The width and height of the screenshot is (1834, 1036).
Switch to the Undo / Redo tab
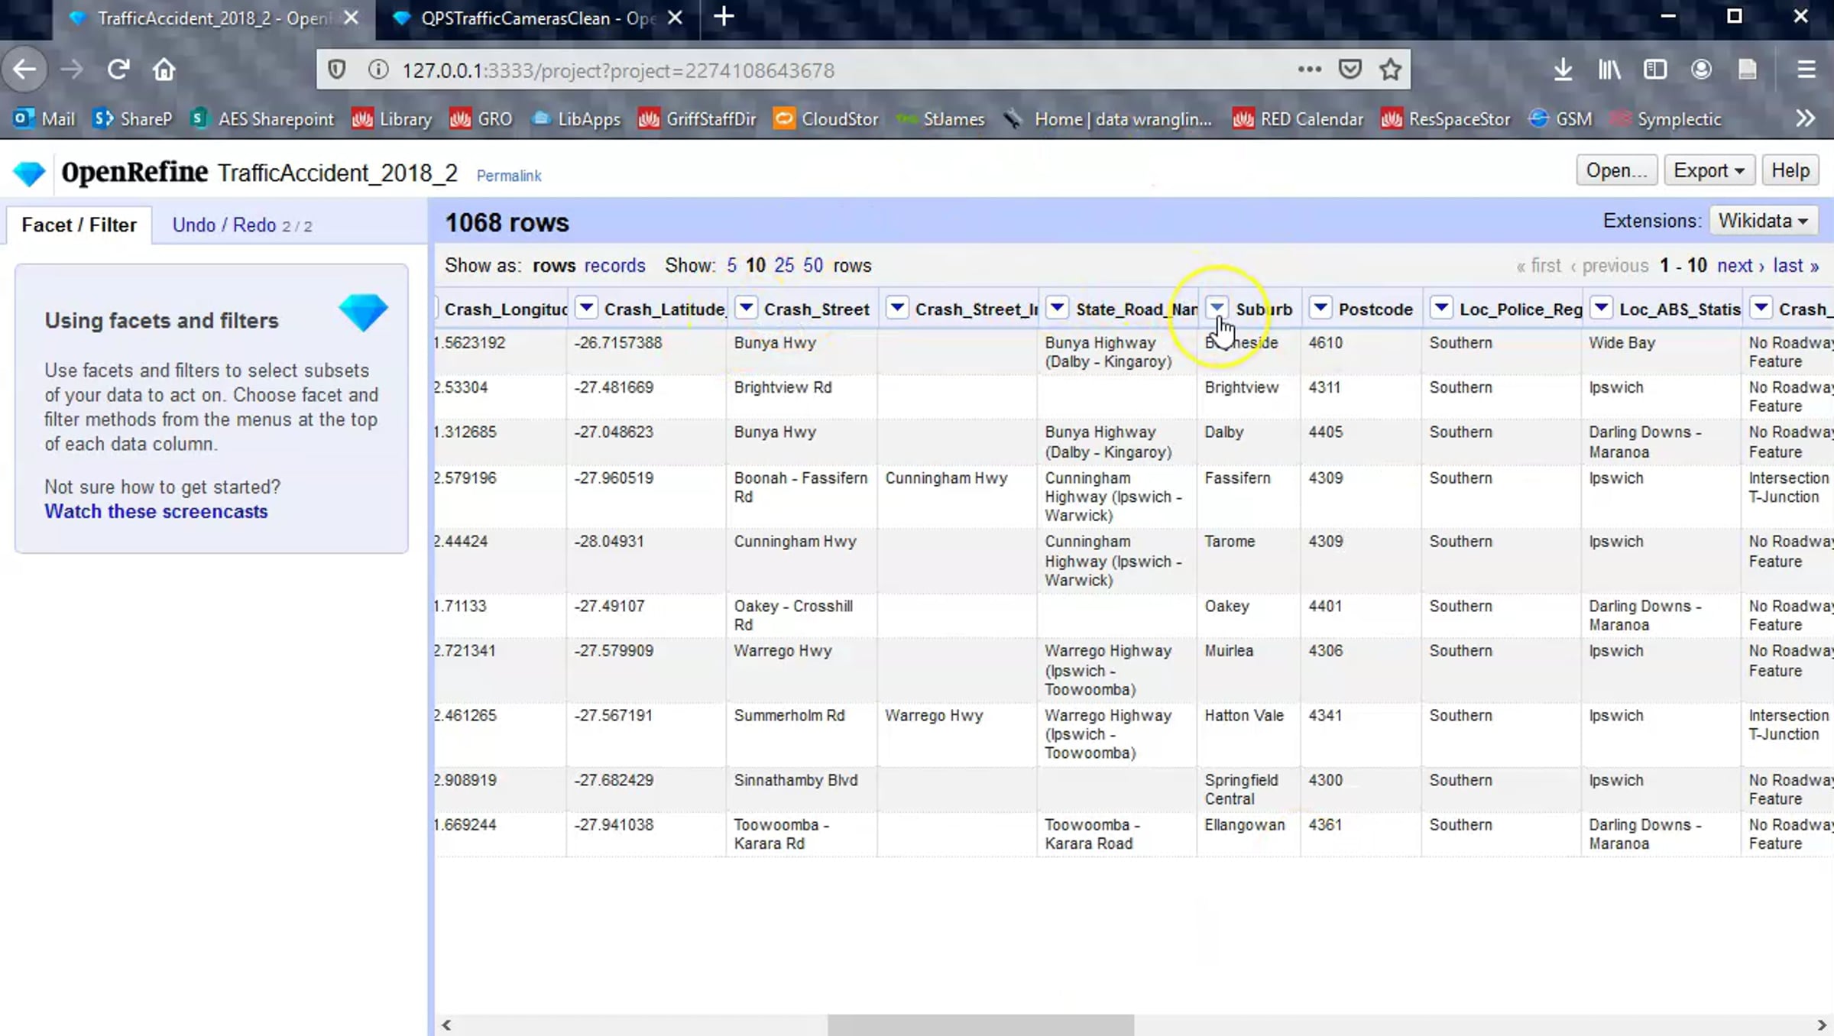241,225
